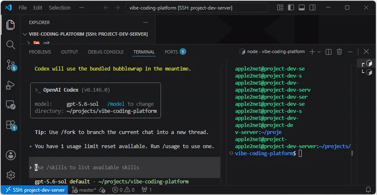
Task: Click command center search box
Action: (x=197, y=8)
